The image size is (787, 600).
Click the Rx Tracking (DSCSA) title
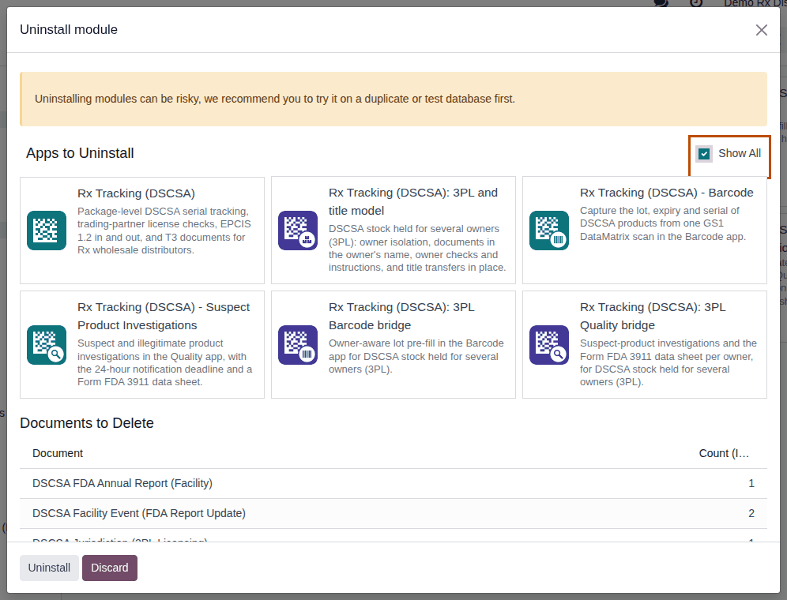pos(136,193)
